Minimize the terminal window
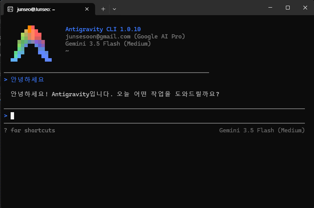The width and height of the screenshot is (314, 208). pos(270,8)
